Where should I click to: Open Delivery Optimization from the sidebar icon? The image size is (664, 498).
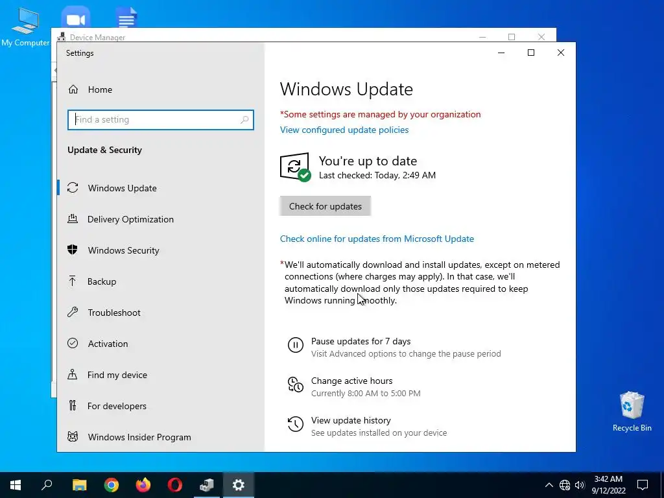point(73,219)
